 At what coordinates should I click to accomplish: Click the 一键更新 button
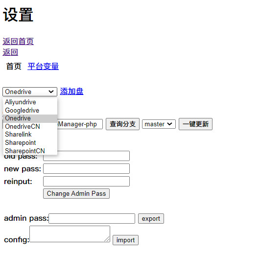pos(195,124)
